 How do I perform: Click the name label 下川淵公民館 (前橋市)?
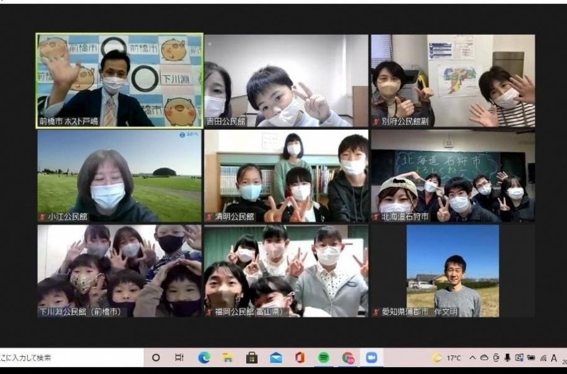coord(81,312)
